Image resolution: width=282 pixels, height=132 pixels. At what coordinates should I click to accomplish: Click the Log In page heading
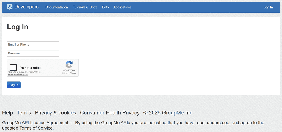coord(17,27)
